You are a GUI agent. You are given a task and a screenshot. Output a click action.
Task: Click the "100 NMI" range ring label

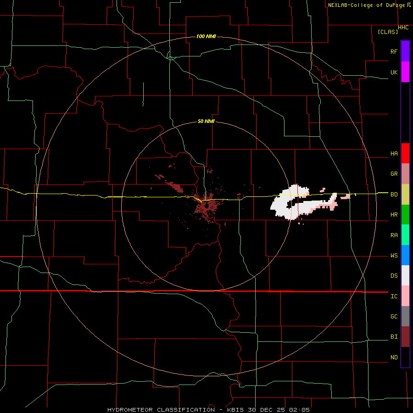pyautogui.click(x=206, y=36)
